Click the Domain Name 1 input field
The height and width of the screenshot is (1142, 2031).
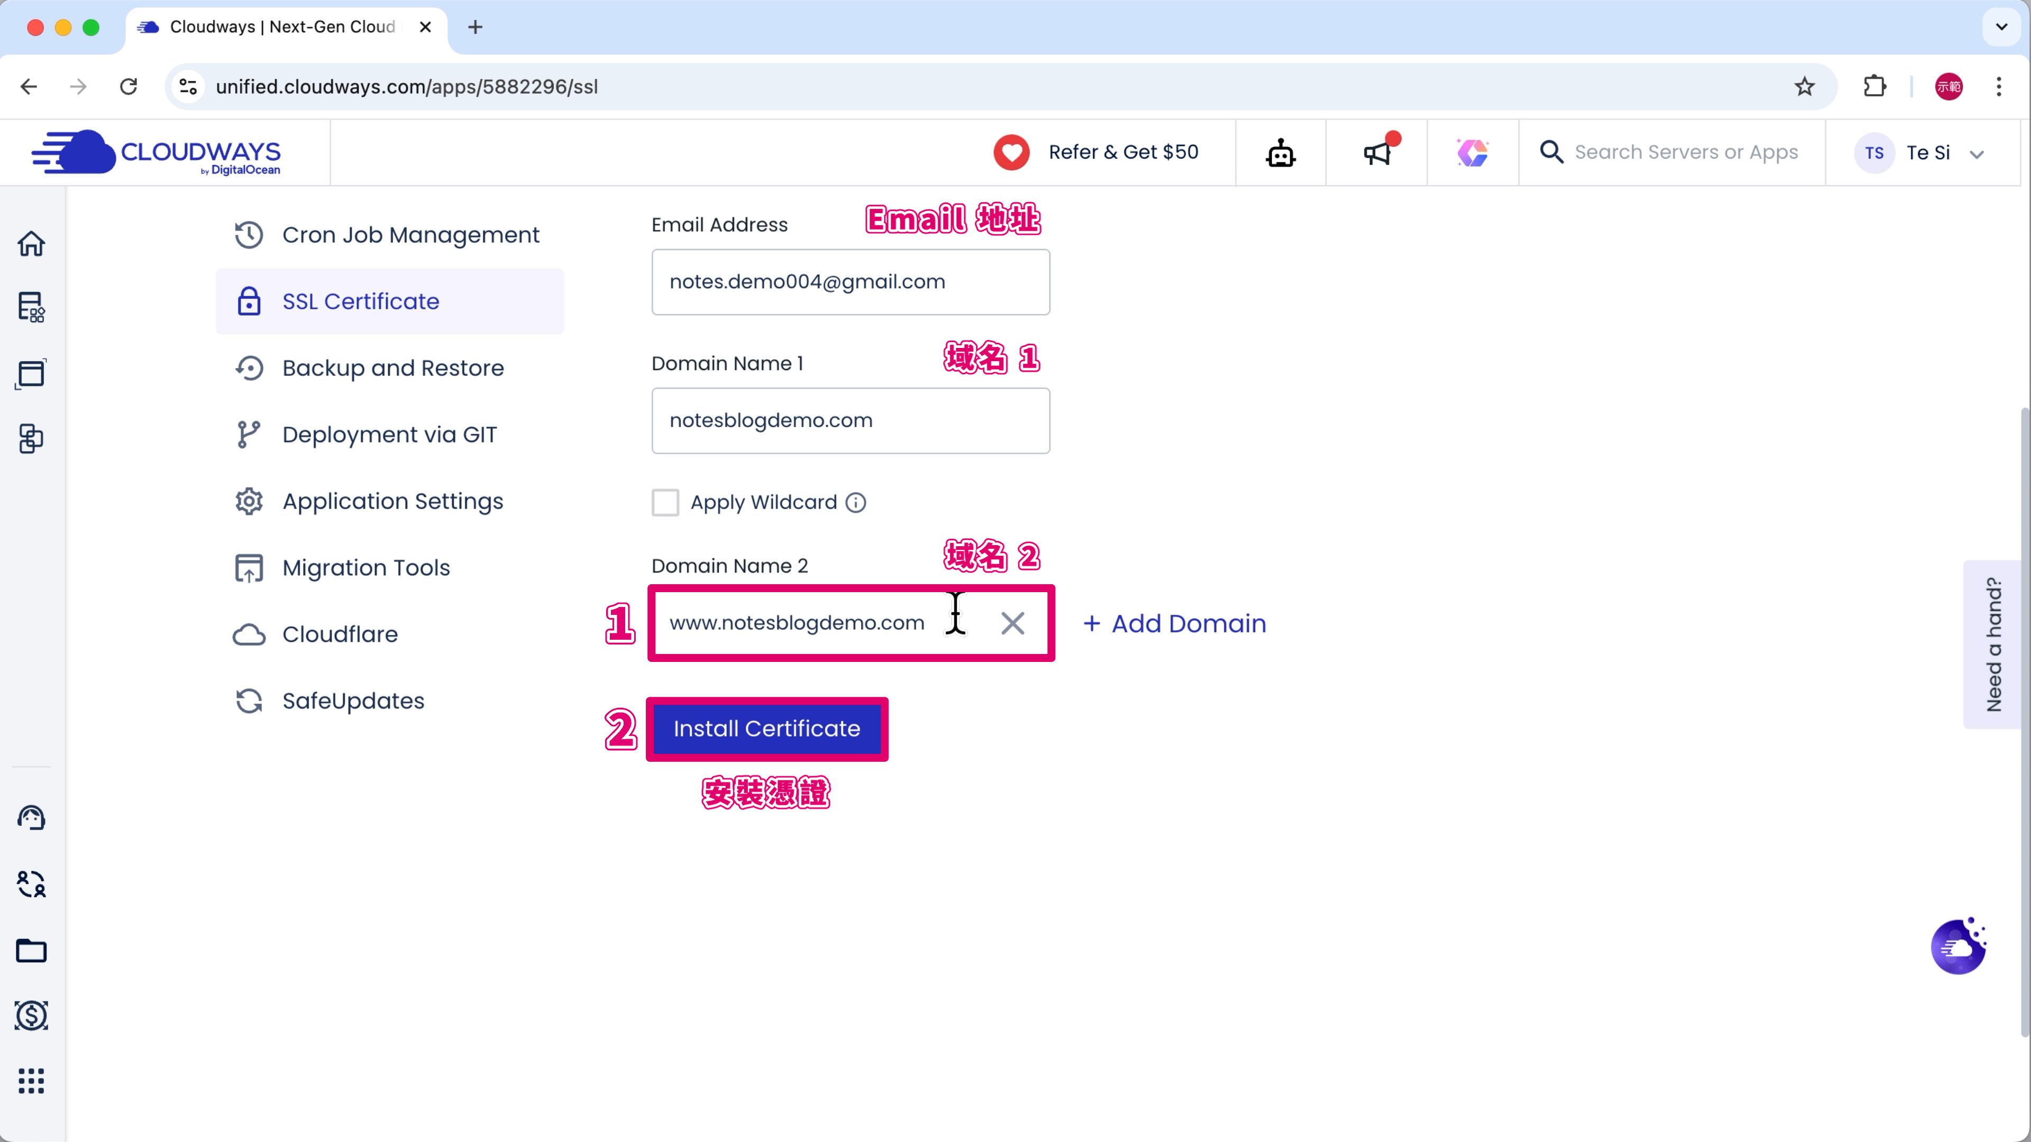850,421
